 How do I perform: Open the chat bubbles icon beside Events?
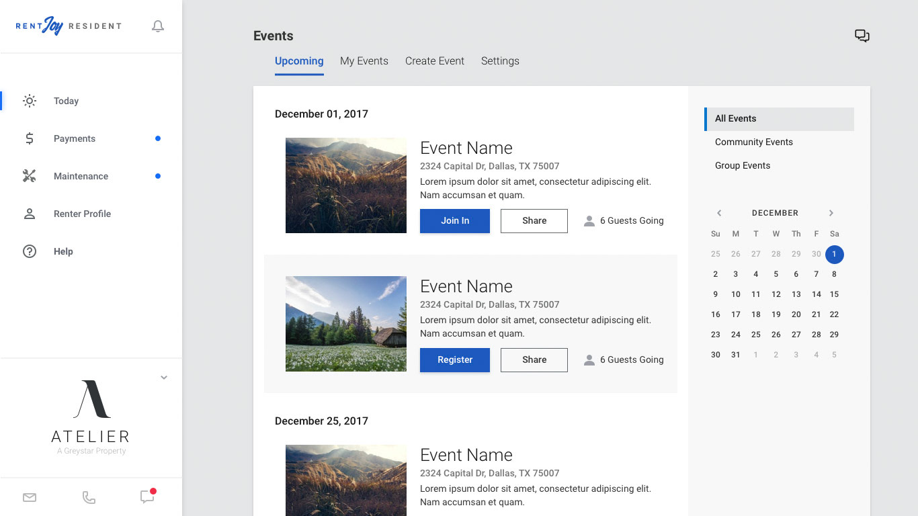(862, 36)
